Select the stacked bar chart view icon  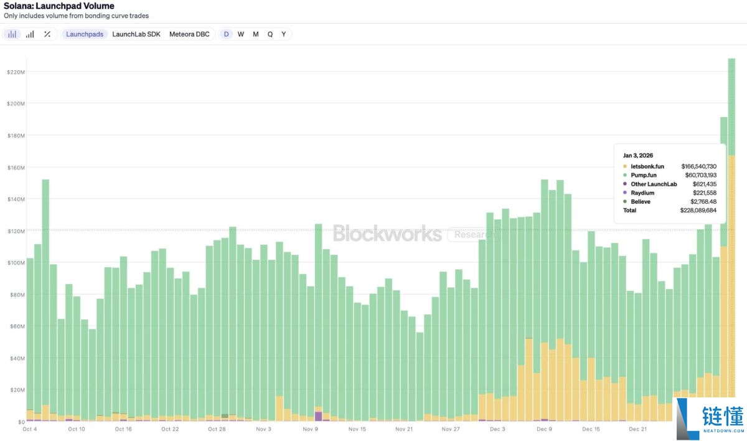pos(12,34)
